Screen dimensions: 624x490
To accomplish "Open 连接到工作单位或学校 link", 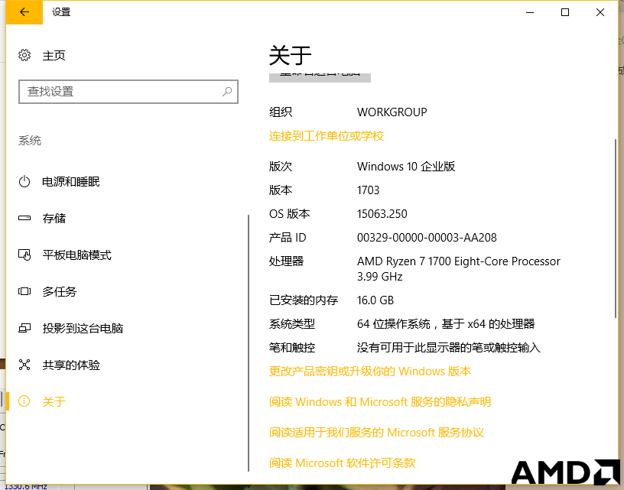I will (327, 136).
